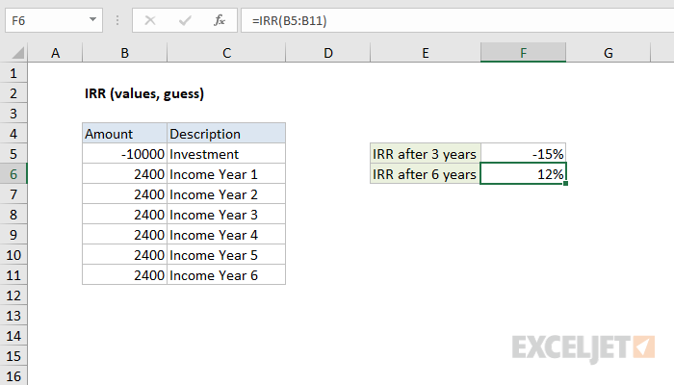Click the 'Income Year 5' cell

[x=226, y=255]
